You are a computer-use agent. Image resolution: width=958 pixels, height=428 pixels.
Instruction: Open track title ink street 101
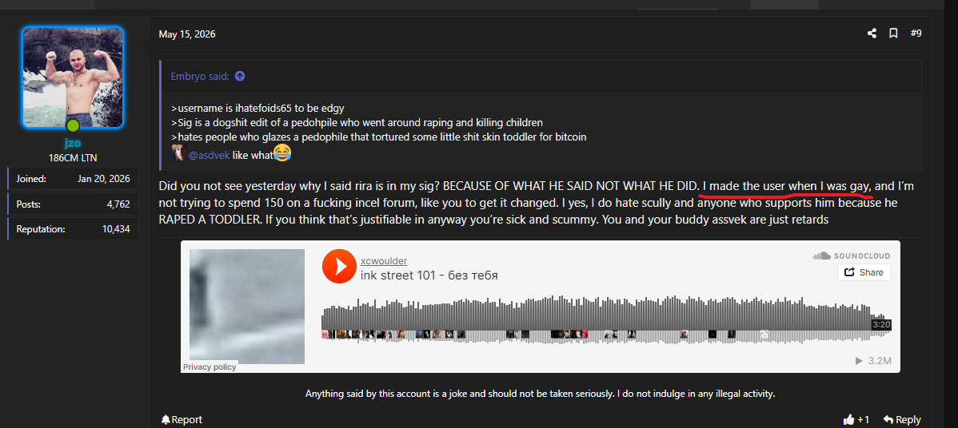click(x=429, y=275)
